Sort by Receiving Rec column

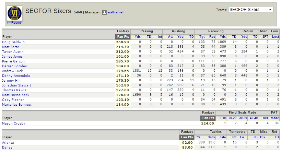click(212, 37)
